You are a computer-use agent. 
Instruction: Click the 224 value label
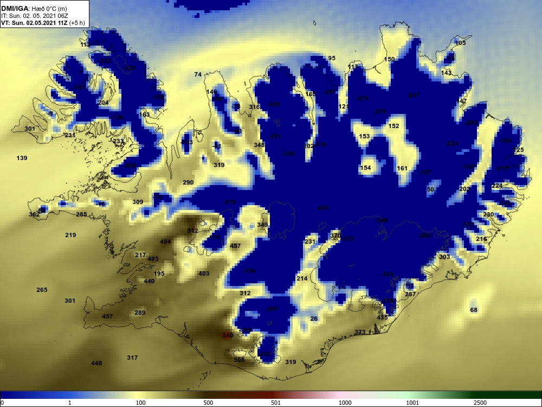(497, 186)
